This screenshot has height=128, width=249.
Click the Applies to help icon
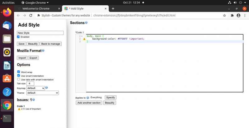pyautogui.click(x=88, y=98)
